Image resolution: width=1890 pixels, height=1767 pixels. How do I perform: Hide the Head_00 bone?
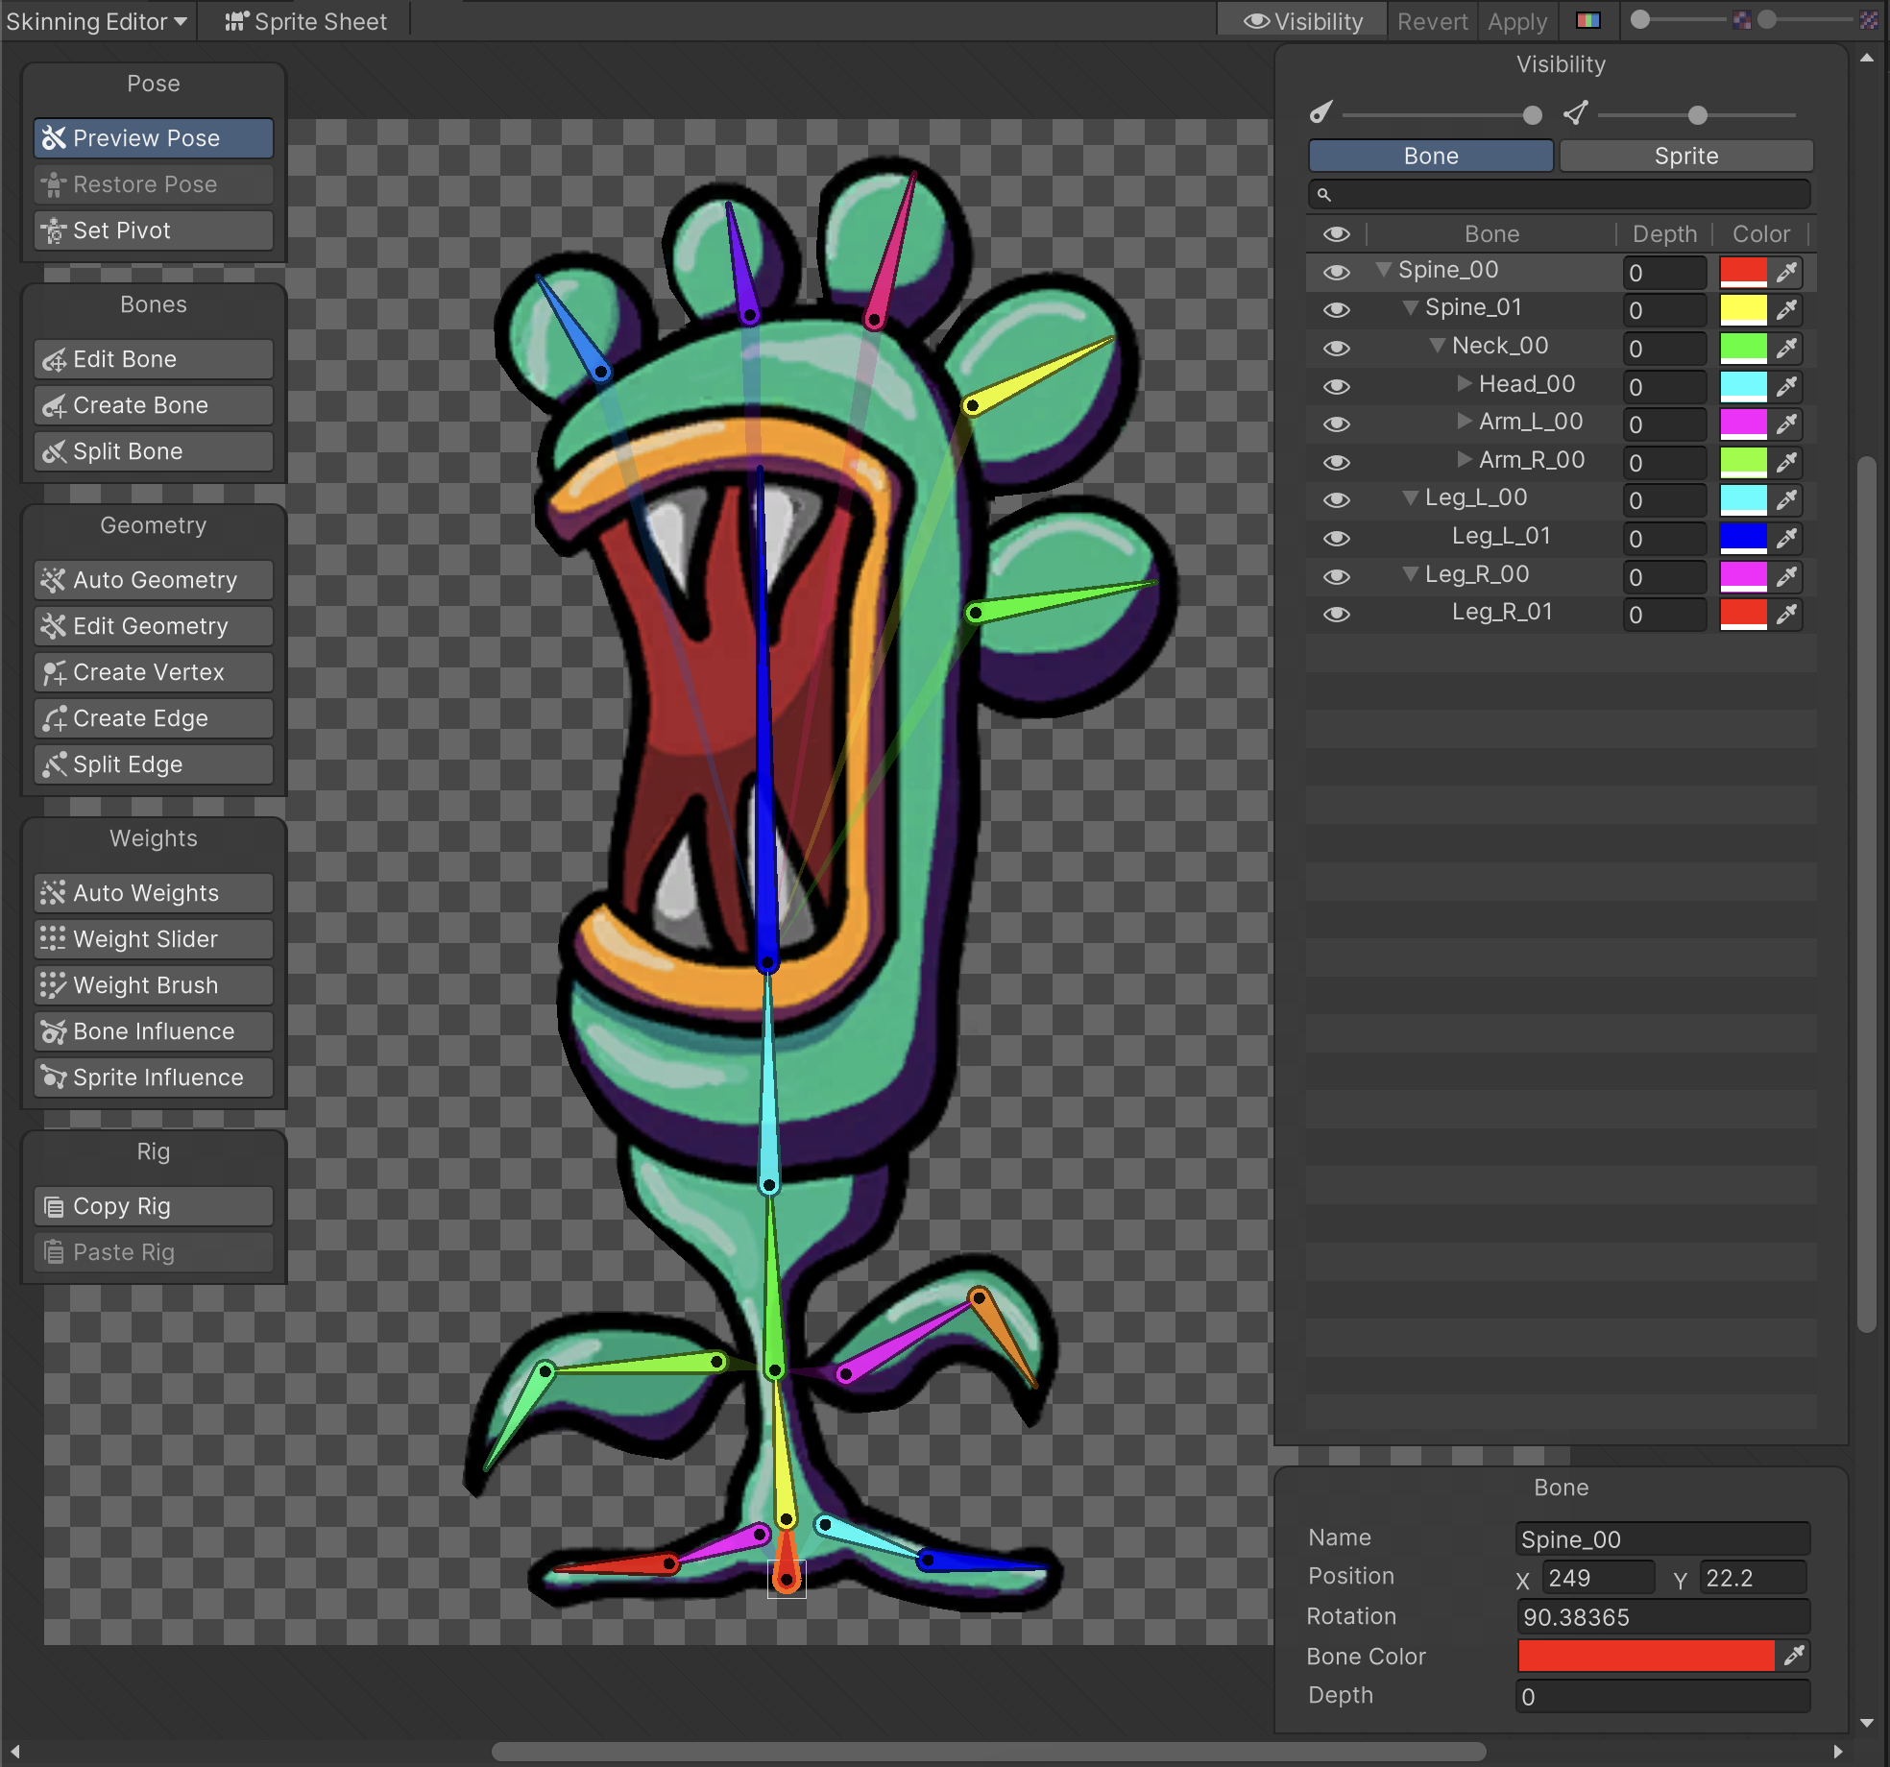1337,386
